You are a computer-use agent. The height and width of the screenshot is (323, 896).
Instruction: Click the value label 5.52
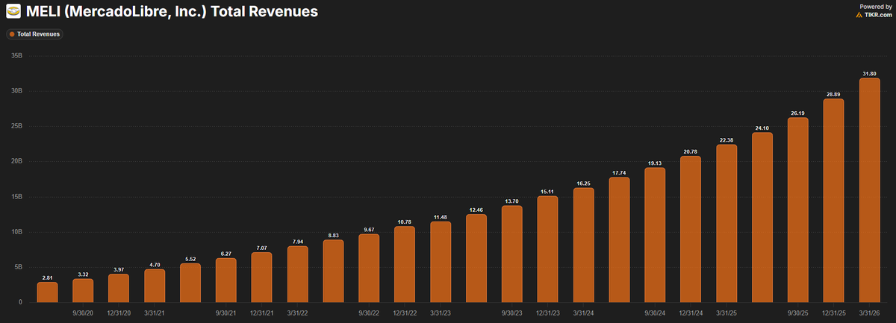pos(190,259)
